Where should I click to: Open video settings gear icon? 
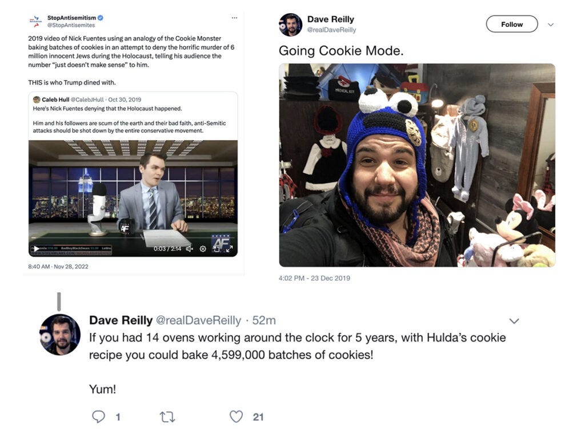coord(203,248)
